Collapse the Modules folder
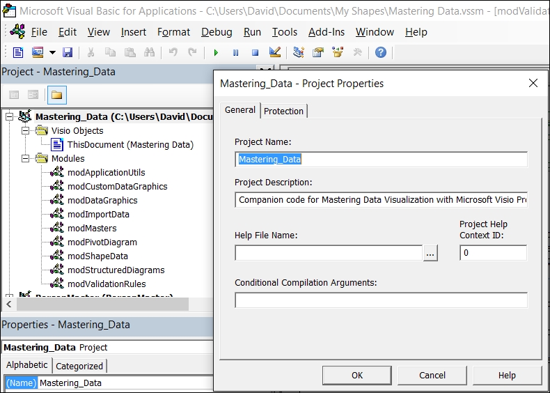The height and width of the screenshot is (393, 550). [x=25, y=159]
